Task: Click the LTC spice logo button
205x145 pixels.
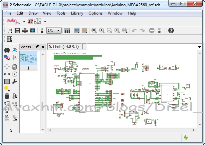Action: tap(35, 21)
